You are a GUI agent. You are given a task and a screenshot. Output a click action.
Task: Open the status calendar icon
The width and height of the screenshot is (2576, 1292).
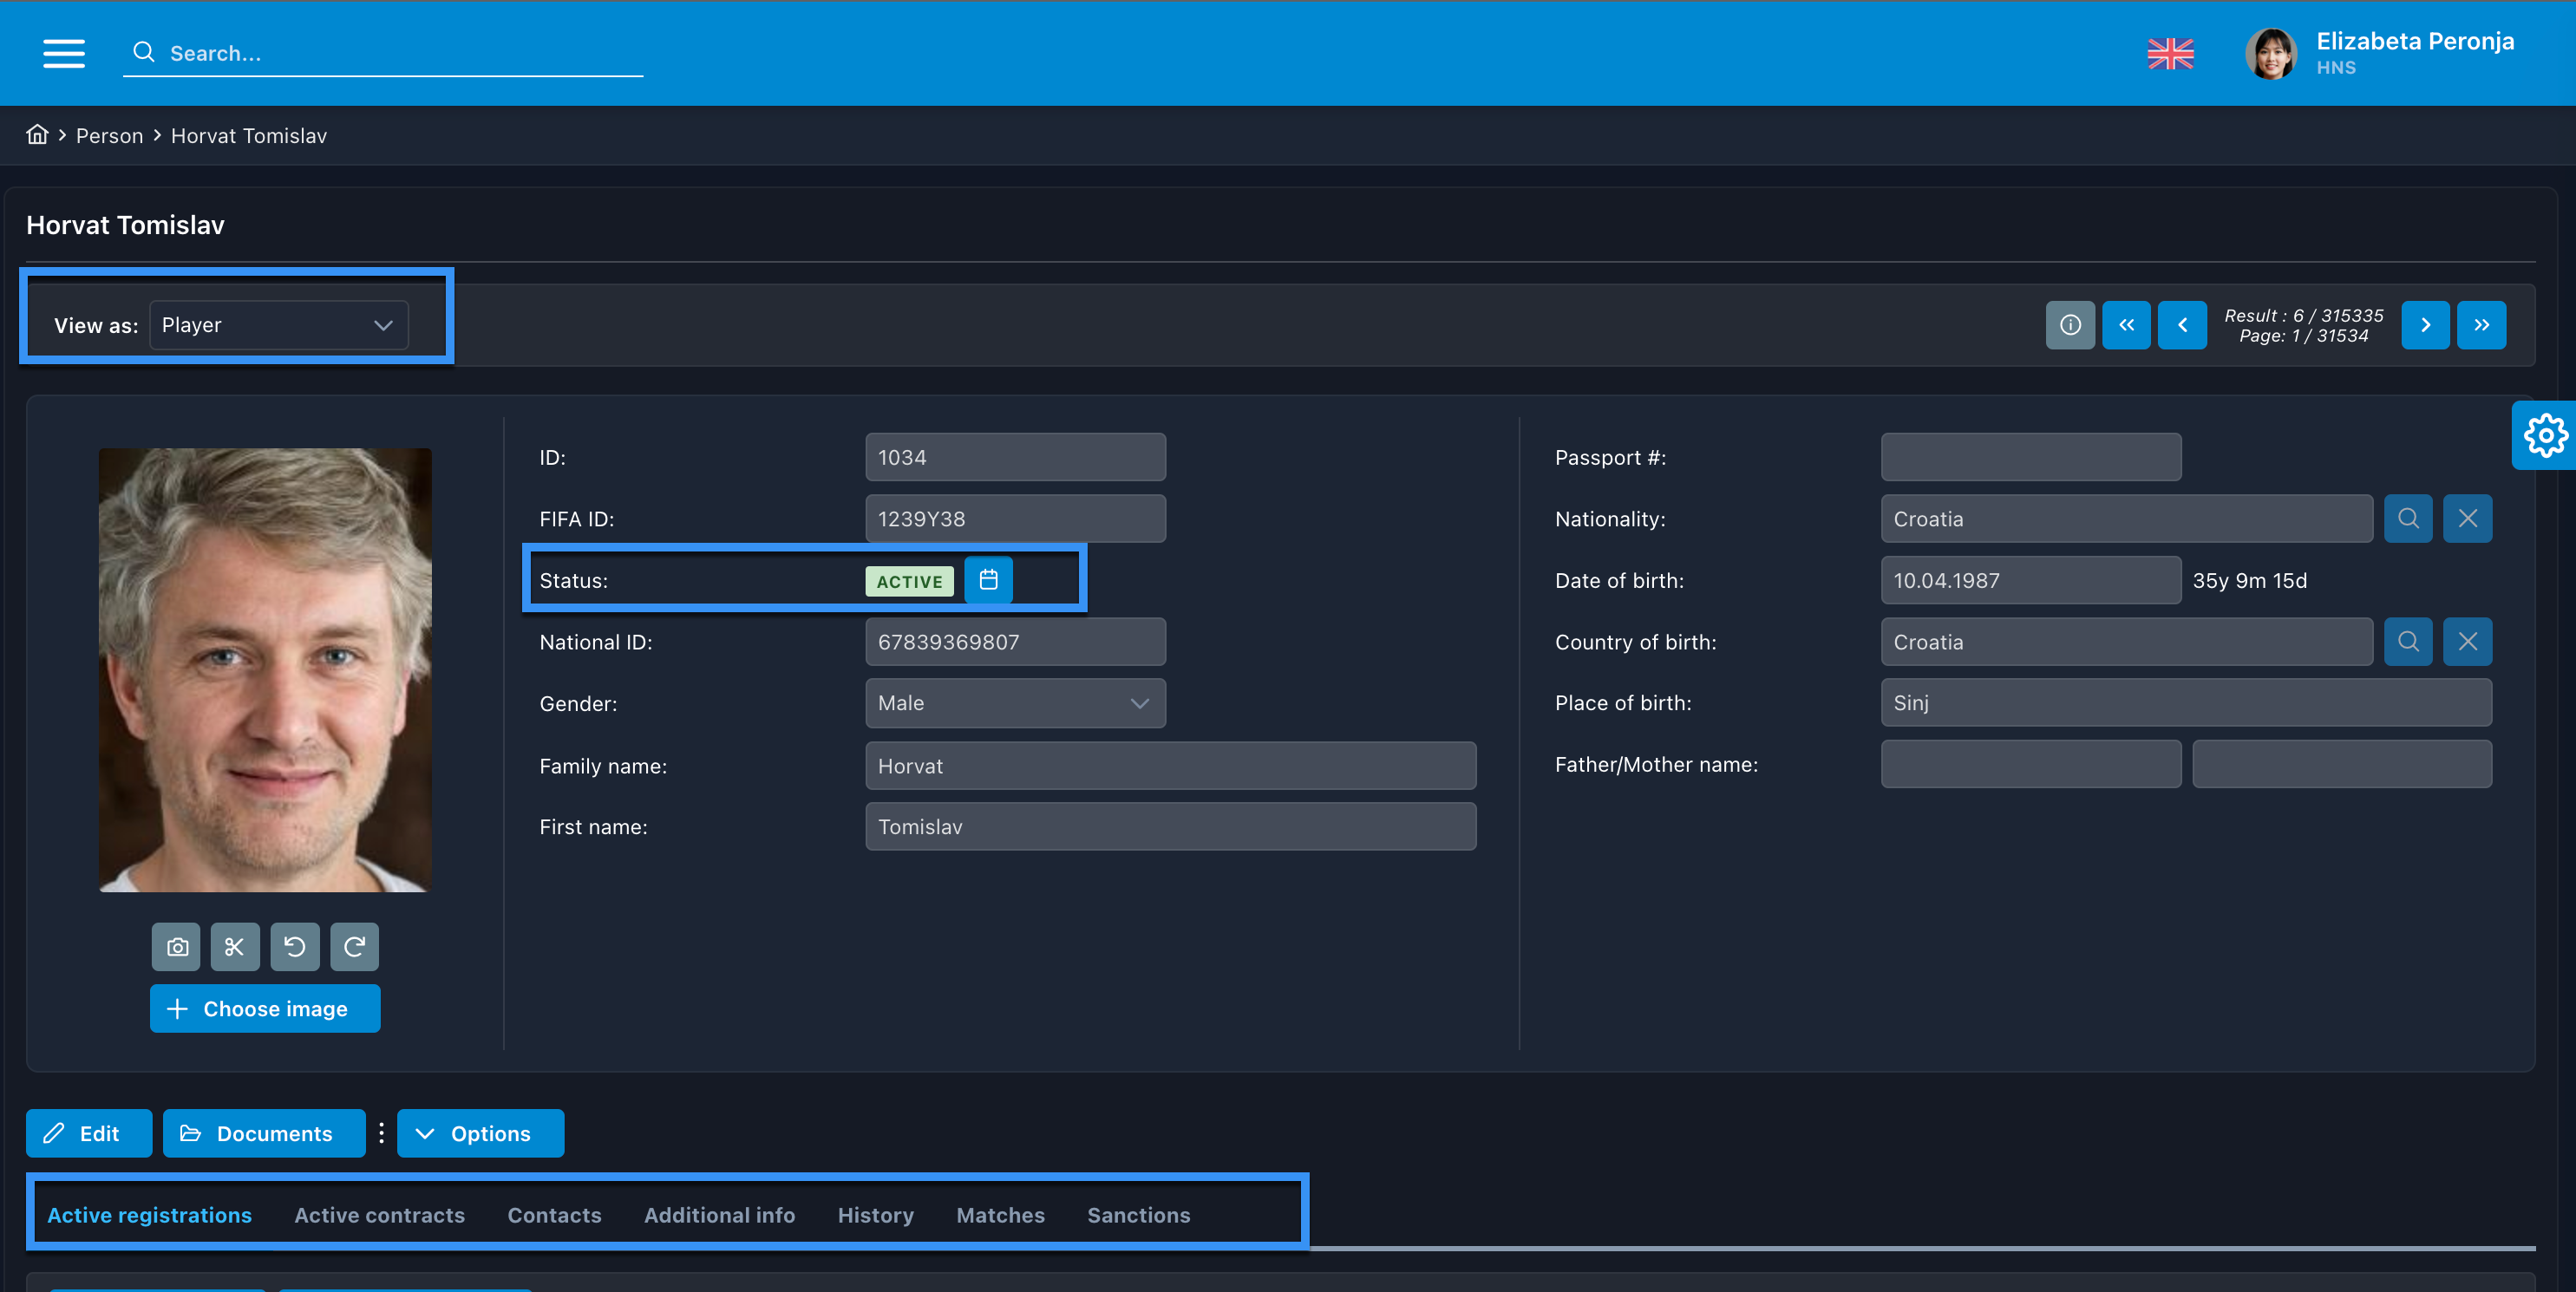coord(988,580)
